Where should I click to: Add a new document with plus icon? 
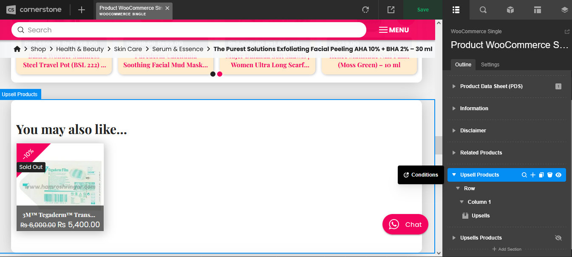pyautogui.click(x=82, y=10)
